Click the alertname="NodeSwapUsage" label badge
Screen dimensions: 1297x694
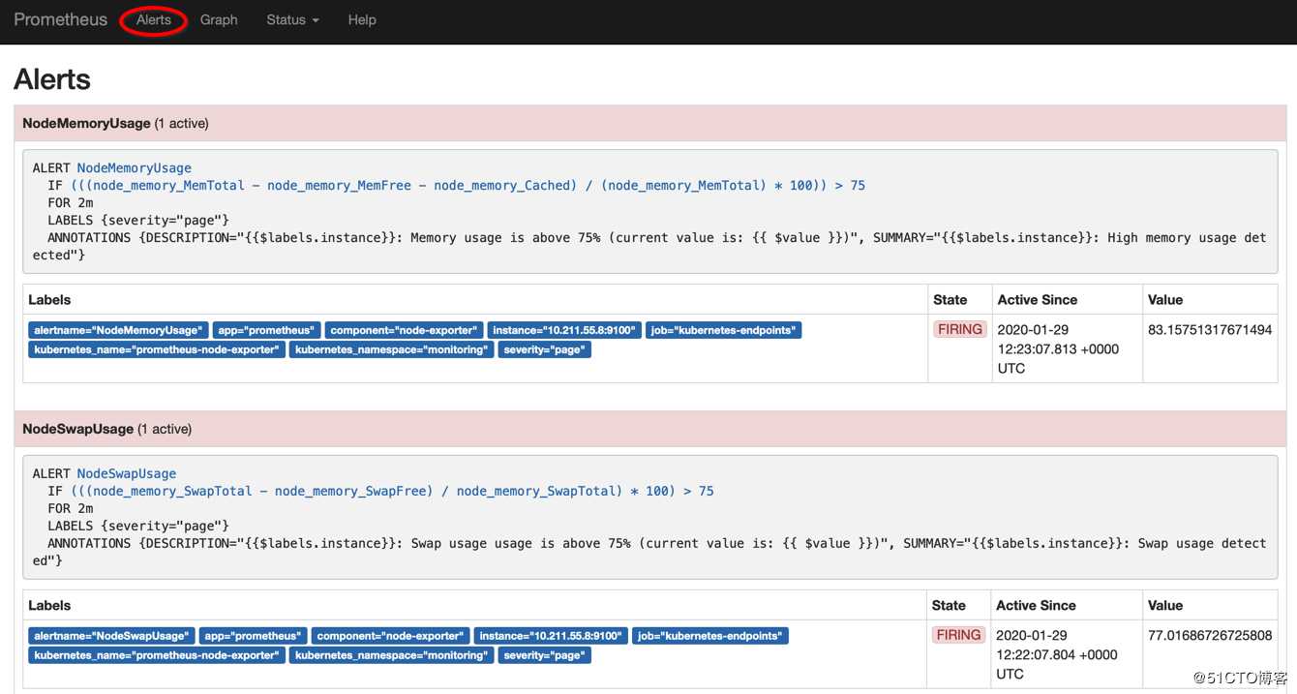coord(111,636)
